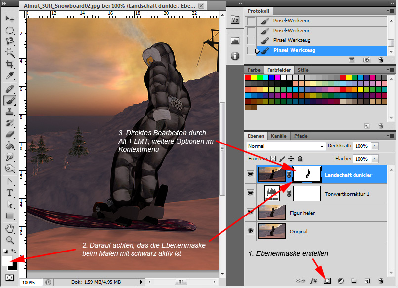Open the Normal blend mode dropdown
398x288 pixels.
pos(286,146)
